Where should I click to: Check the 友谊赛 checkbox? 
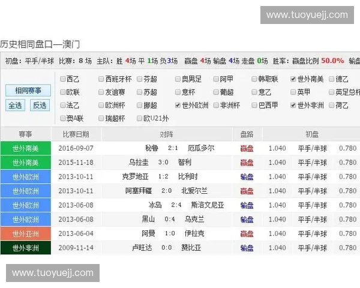pos(101,92)
